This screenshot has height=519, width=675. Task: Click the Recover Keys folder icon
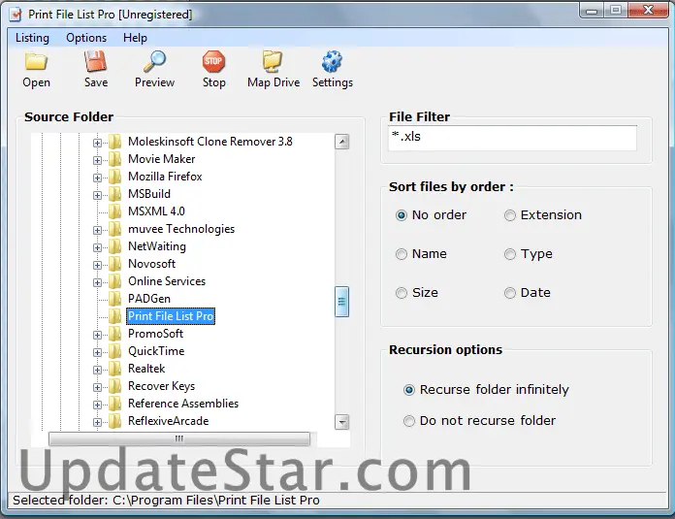[x=114, y=386]
